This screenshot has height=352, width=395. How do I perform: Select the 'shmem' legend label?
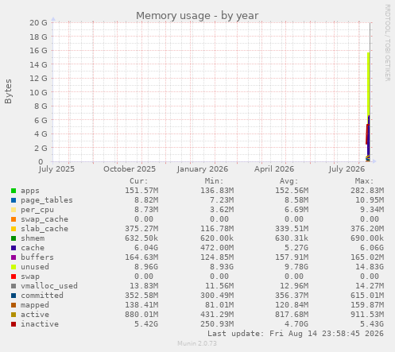[33, 238]
